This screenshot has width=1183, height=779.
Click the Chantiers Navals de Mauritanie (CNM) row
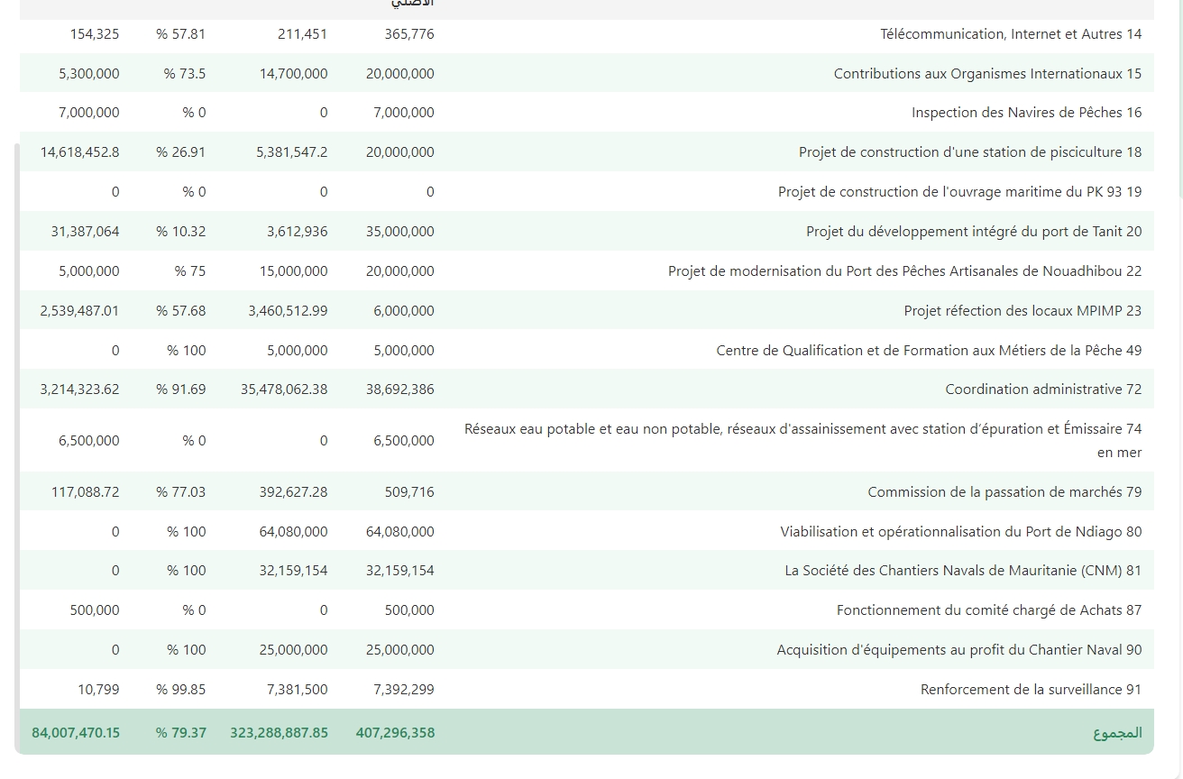tap(963, 571)
